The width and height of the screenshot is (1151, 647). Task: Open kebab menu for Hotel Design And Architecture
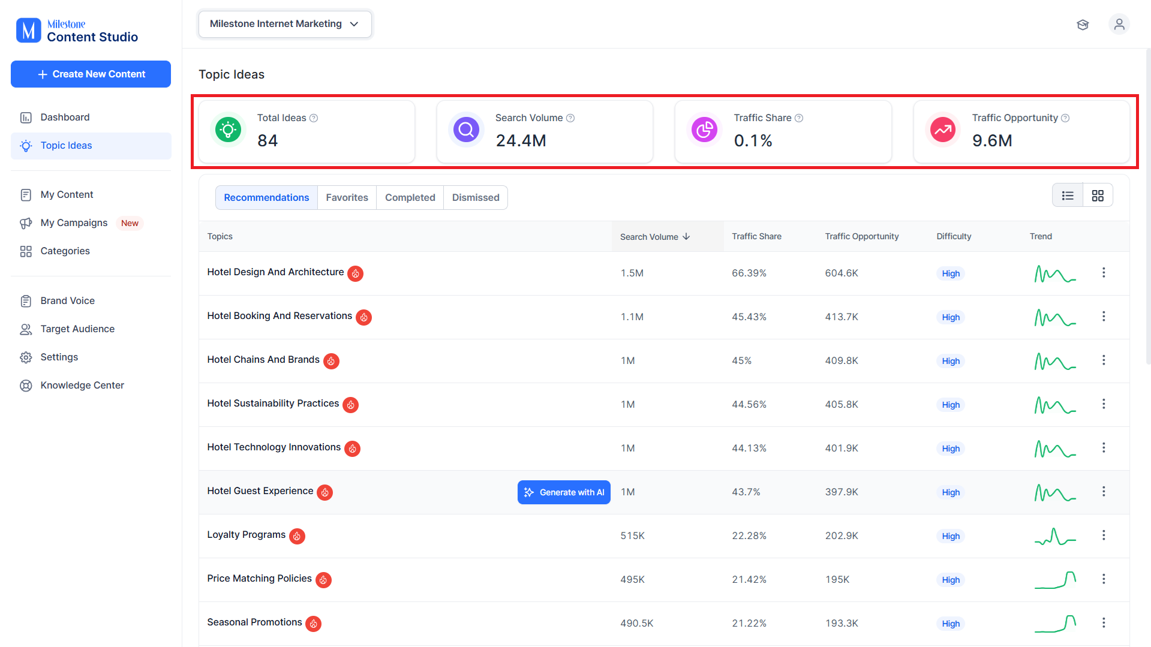coord(1103,273)
